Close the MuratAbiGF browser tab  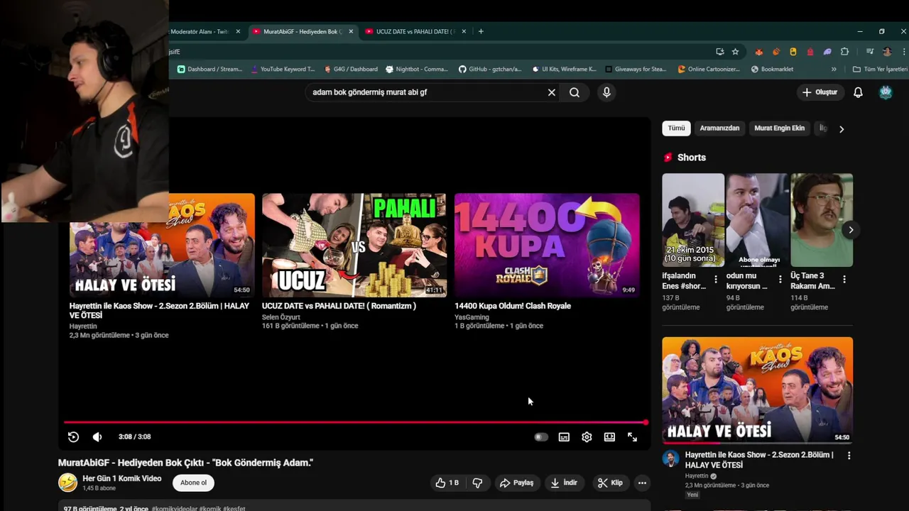pyautogui.click(x=351, y=31)
